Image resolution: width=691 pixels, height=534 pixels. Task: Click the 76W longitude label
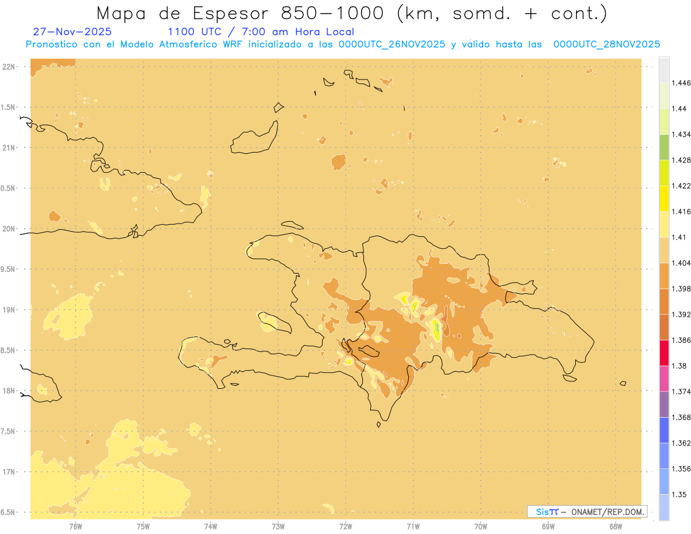point(75,526)
